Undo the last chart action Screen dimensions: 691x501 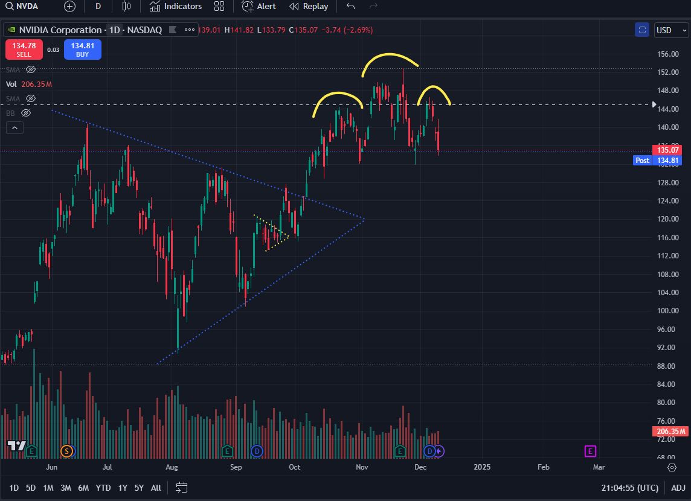click(350, 6)
